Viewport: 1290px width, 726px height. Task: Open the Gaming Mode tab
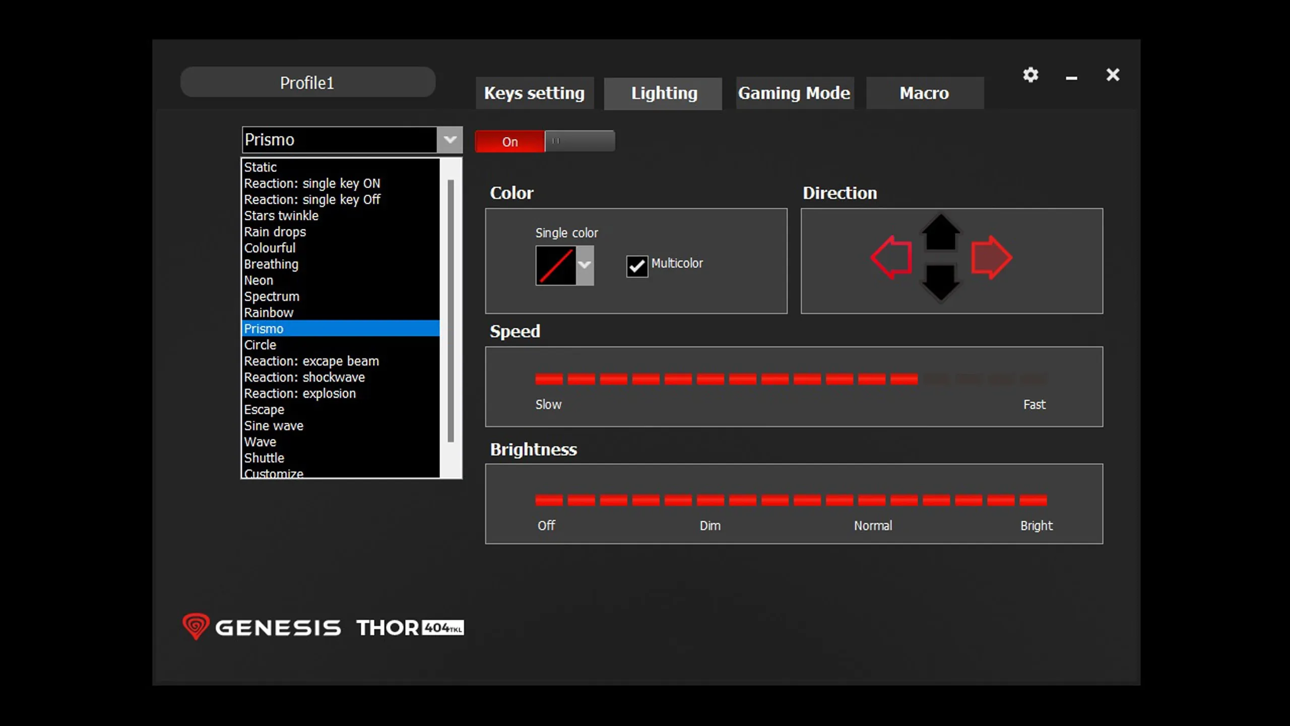794,93
